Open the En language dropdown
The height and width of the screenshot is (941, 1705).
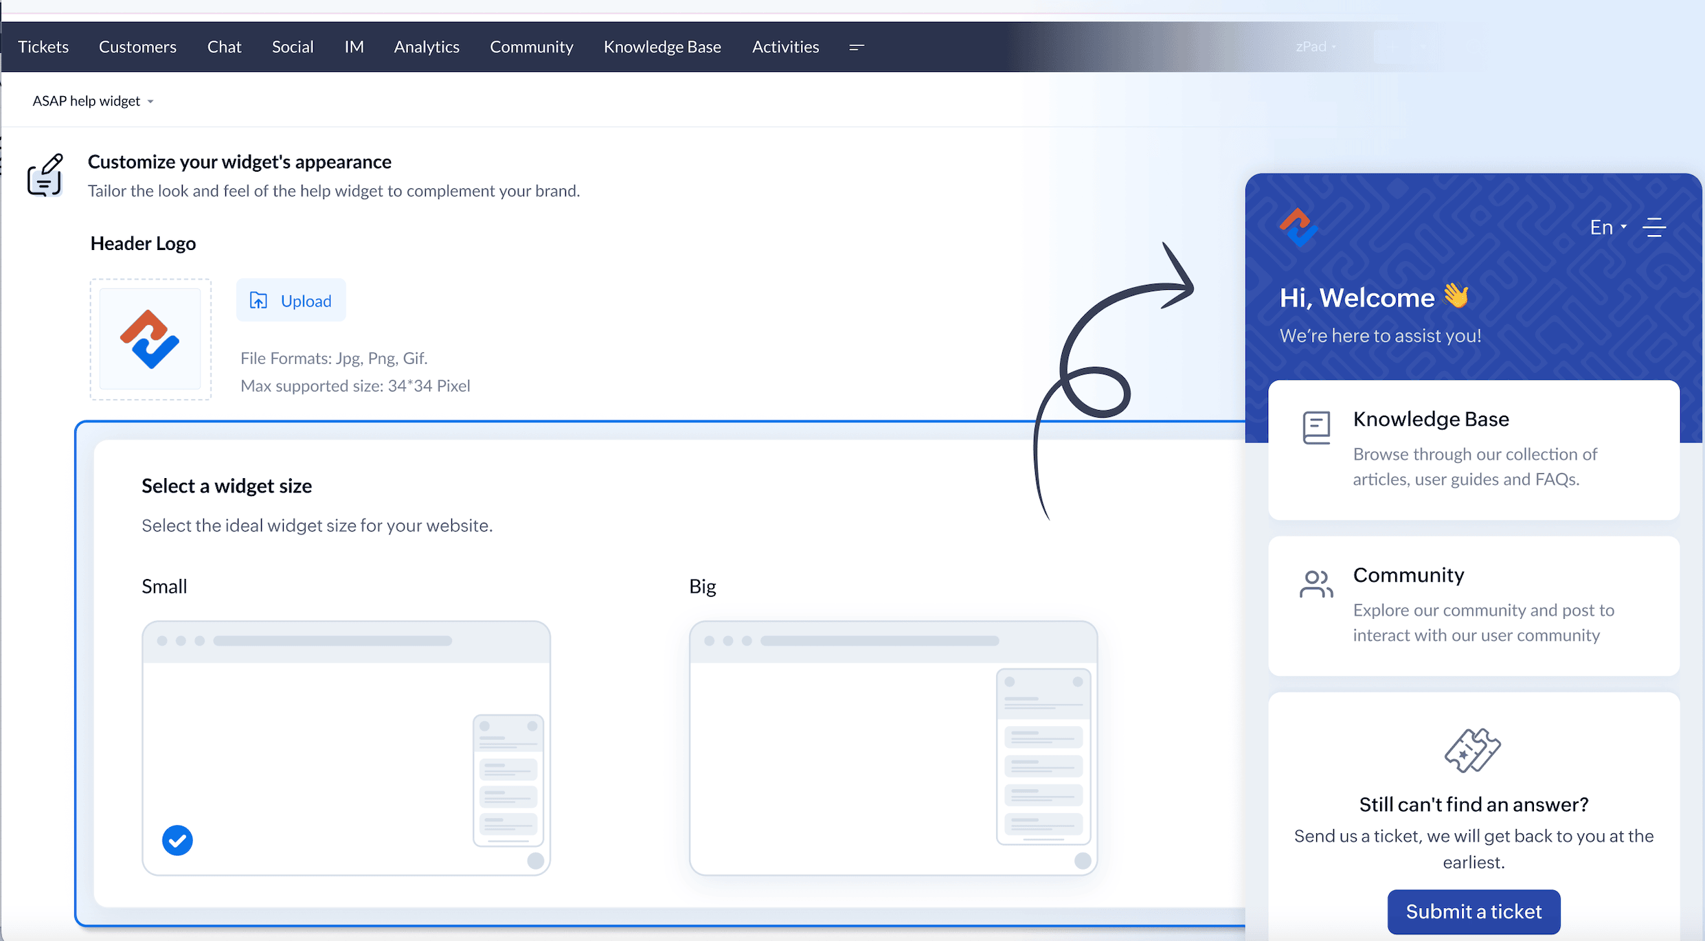tap(1607, 227)
